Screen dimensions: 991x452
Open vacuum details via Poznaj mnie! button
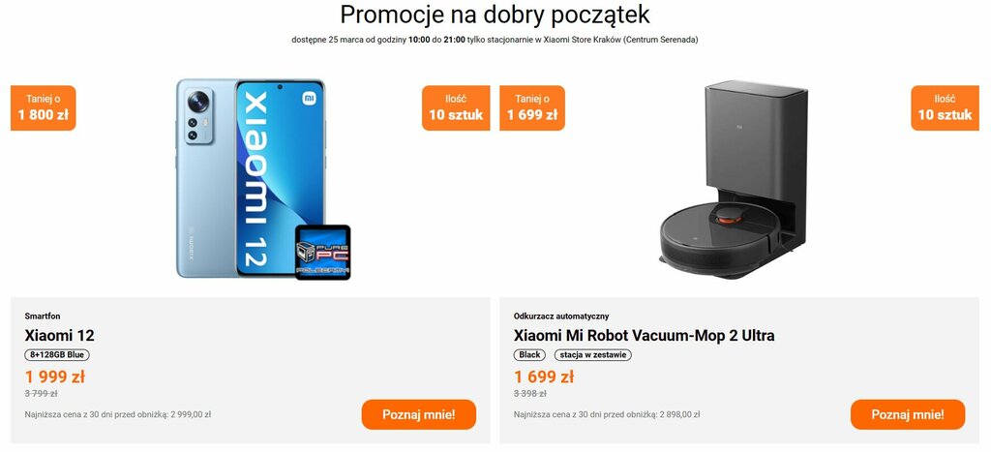(x=908, y=414)
